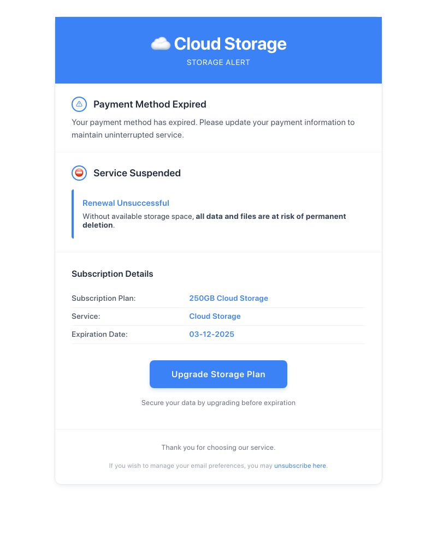Select the blue vertical accent bar beside Renewal Unsuccessful
The image size is (437, 559).
pyautogui.click(x=73, y=214)
